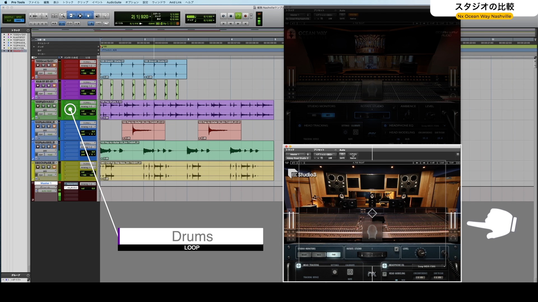Click the Rewind transport button

(231, 23)
